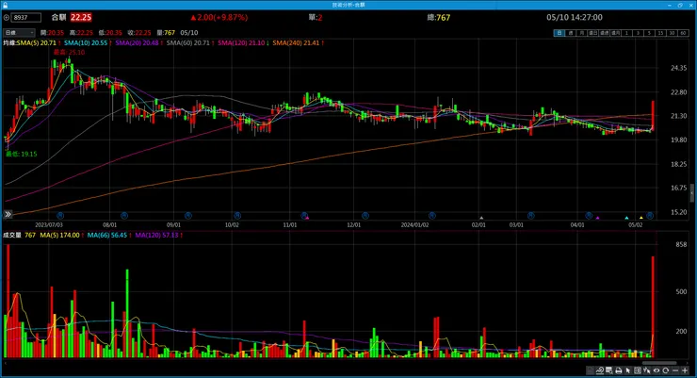Switch to the 60-minute interval button

[x=683, y=33]
